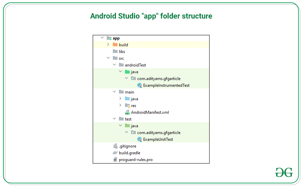Screen dimensions: 302x186
Task: Click the ExampleInstrumentedTest class icon
Action: click(x=140, y=85)
